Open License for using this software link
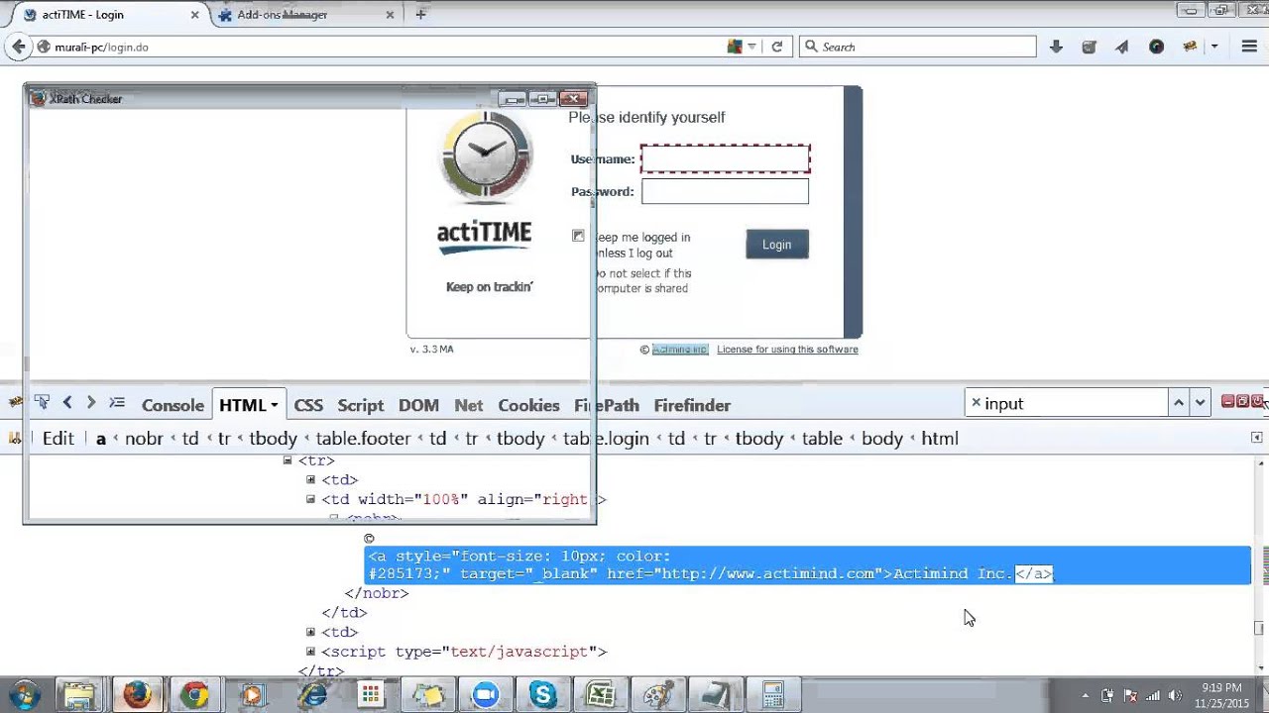This screenshot has height=713, width=1269. 787,349
